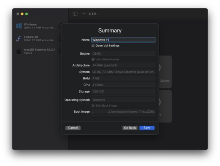
Task: Click the System field showing QEMU 7.2 ARM
Action: (123, 72)
